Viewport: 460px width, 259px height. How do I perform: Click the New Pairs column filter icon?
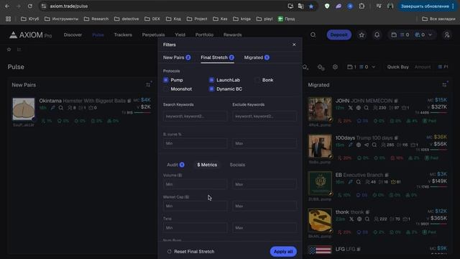pos(149,85)
